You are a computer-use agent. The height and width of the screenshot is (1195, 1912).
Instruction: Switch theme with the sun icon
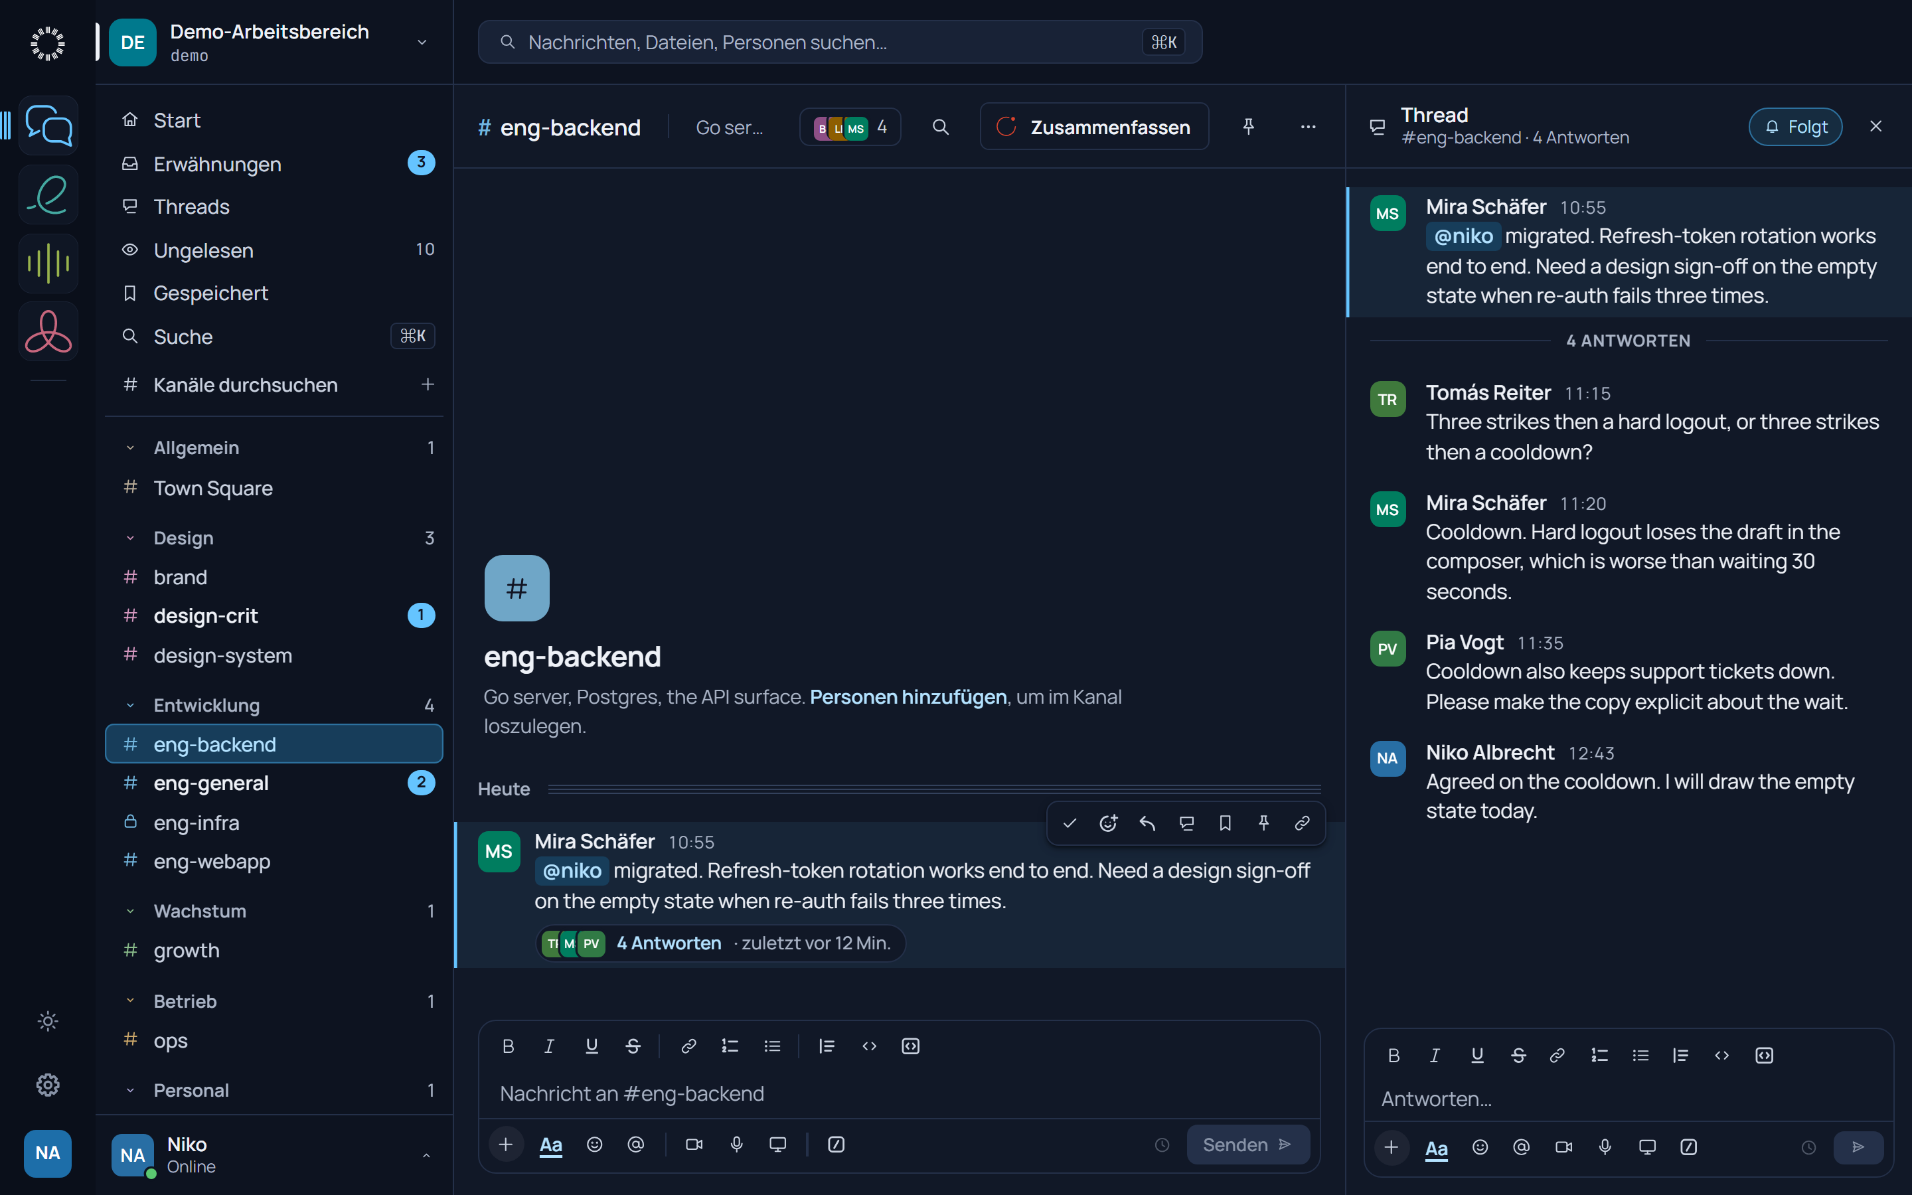point(47,1021)
